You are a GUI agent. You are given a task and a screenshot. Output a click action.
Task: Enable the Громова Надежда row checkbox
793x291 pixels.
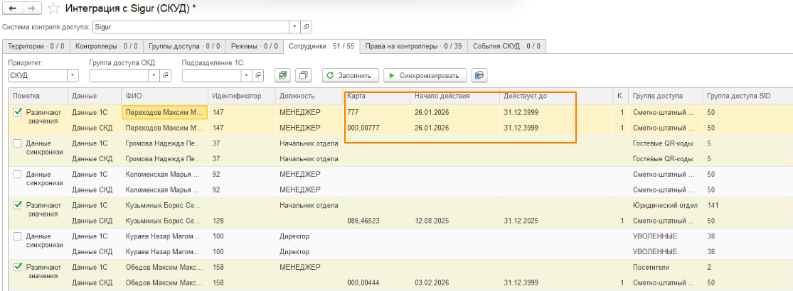click(x=18, y=143)
